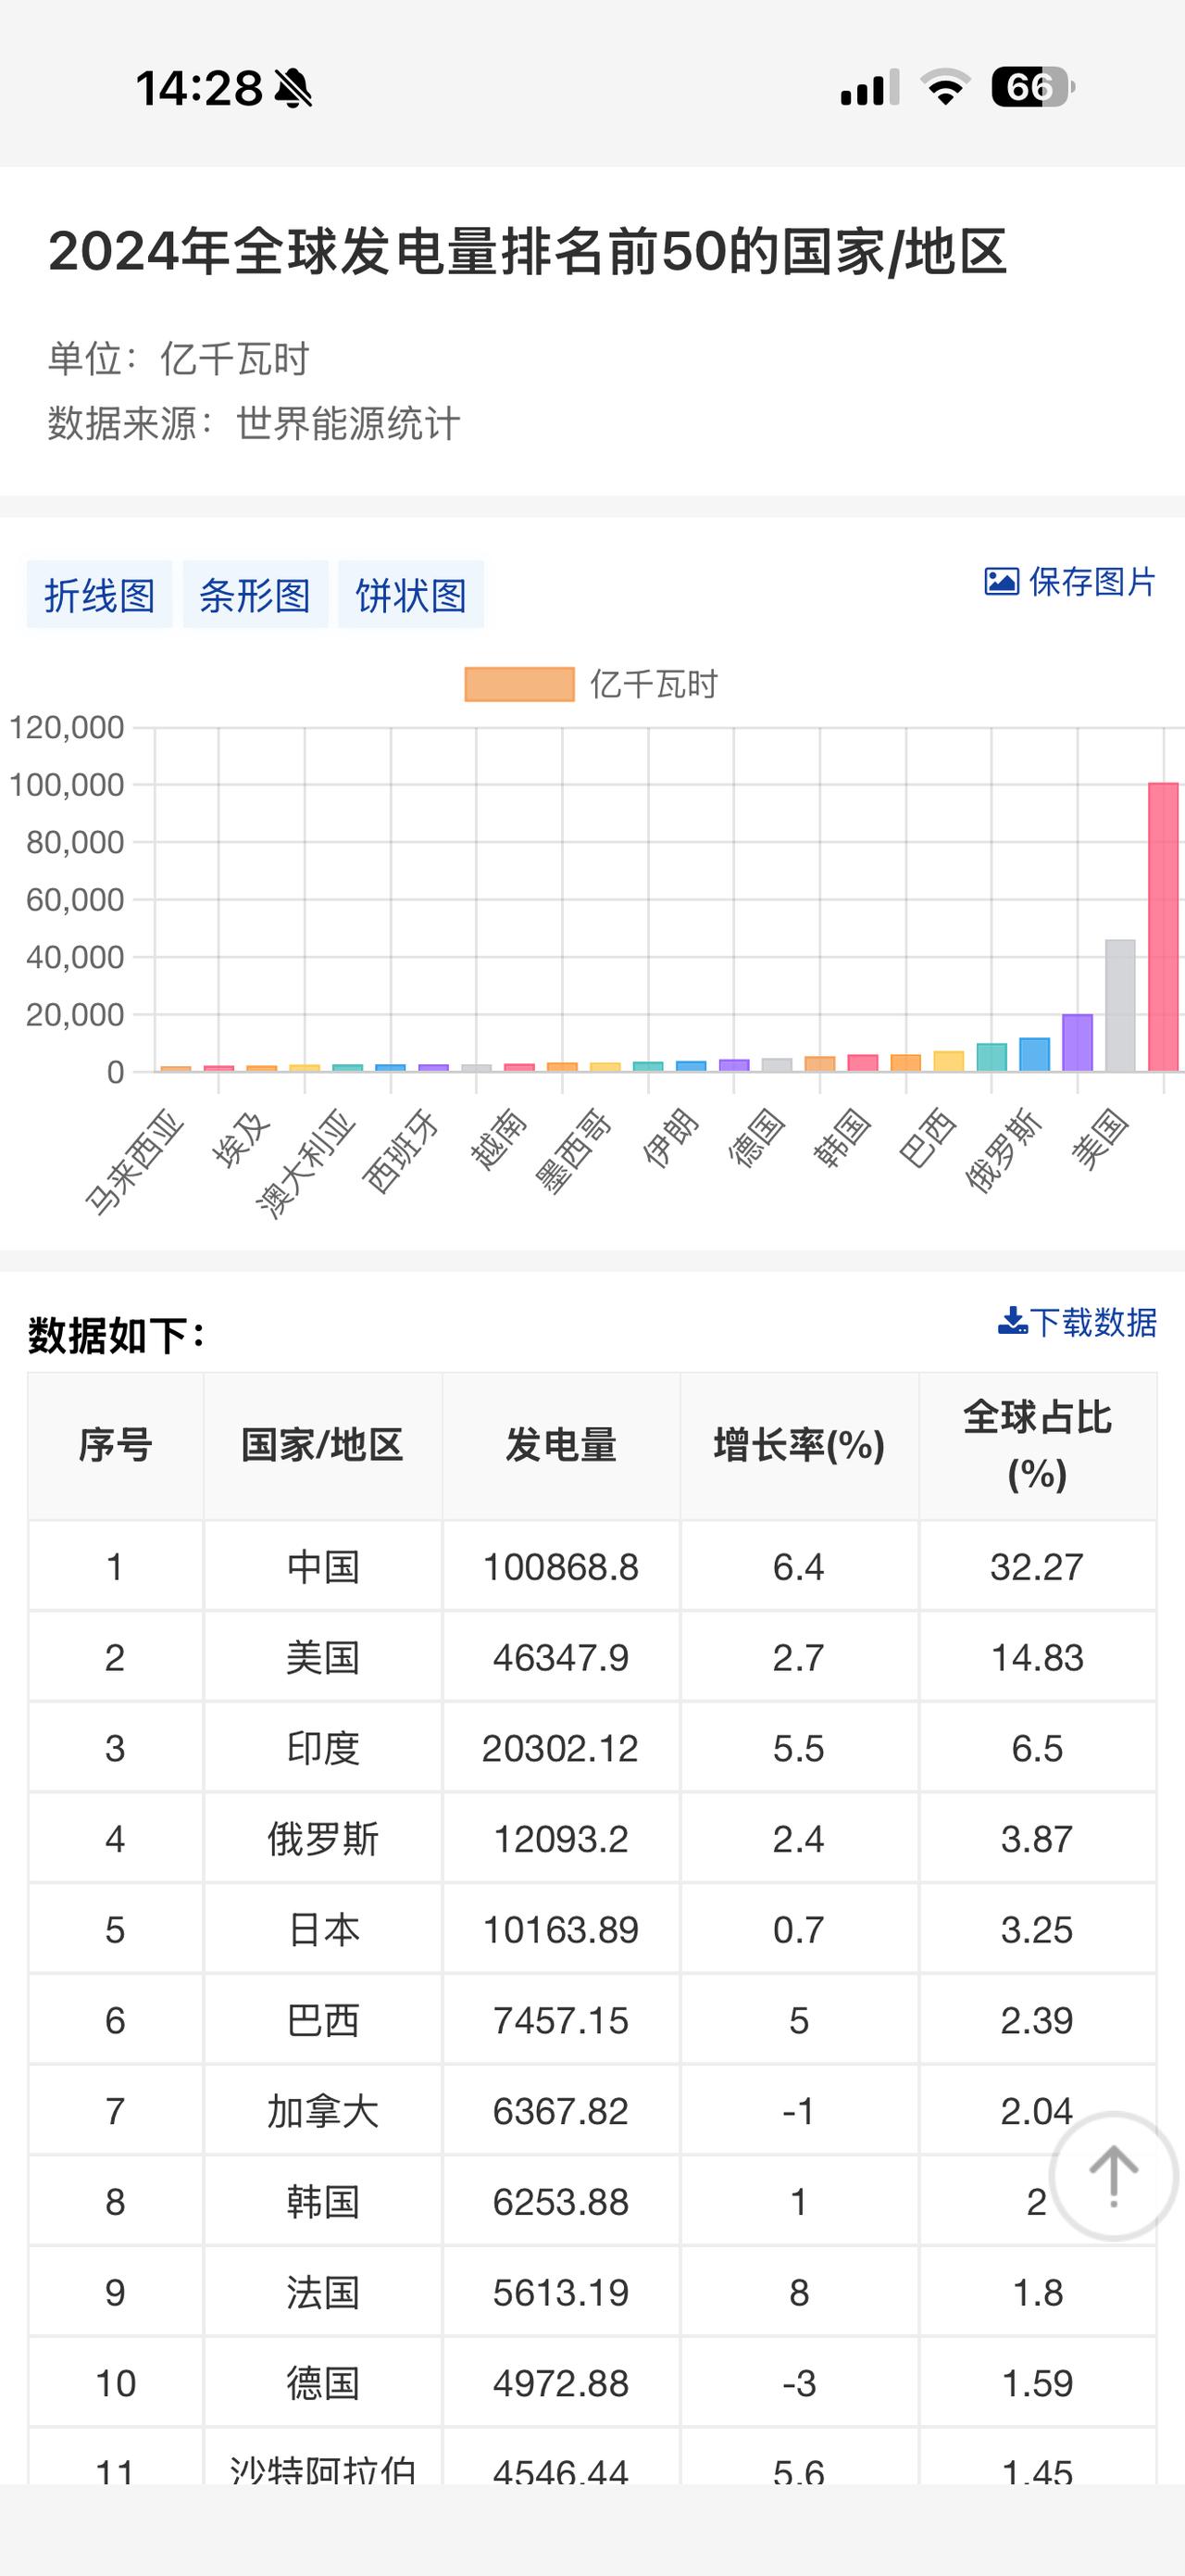Select the 俄罗斯 cell in the table

(323, 1839)
